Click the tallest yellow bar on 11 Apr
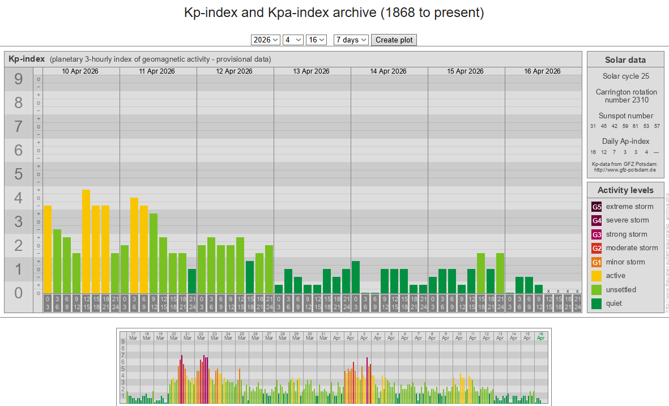 134,246
